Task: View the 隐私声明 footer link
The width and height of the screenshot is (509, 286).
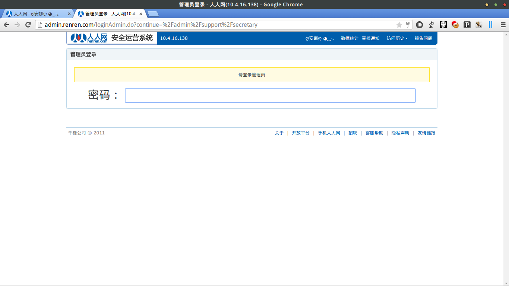Action: coord(401,133)
